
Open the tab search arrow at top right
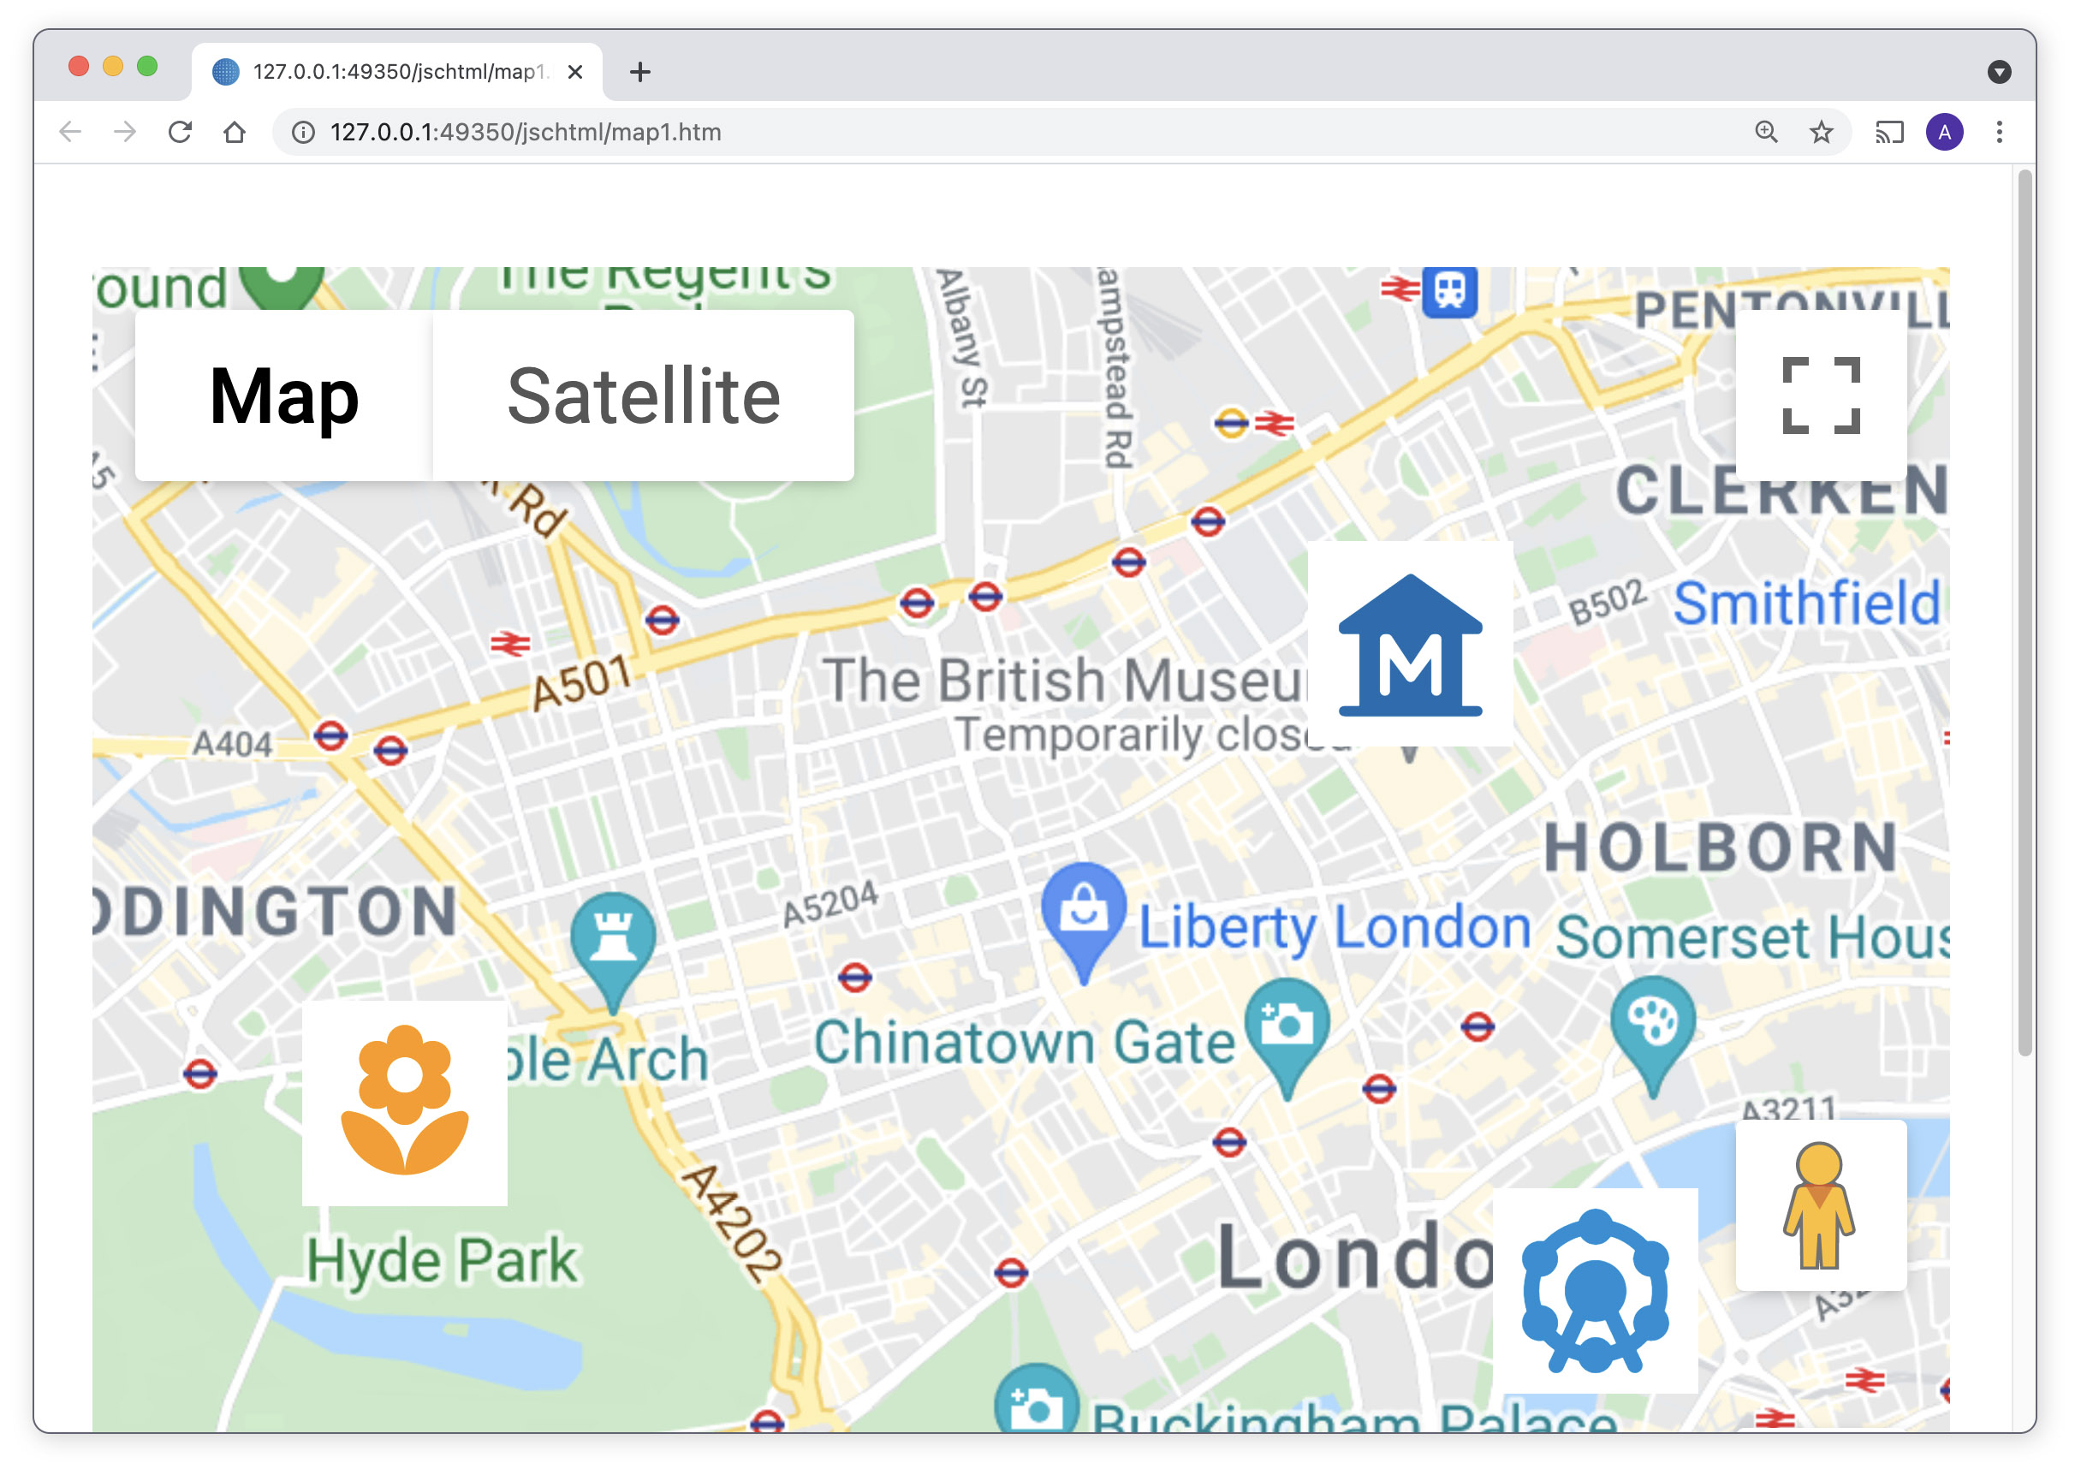coord(2001,70)
